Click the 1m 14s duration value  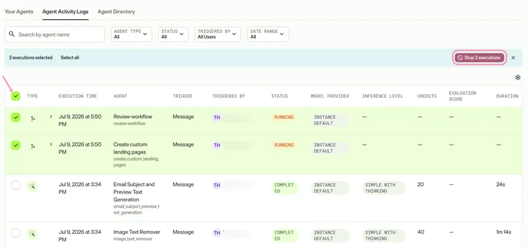coord(504,232)
